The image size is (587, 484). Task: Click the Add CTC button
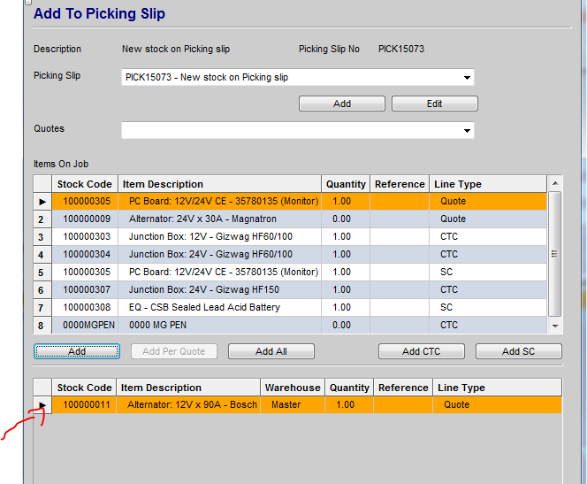[x=421, y=351]
